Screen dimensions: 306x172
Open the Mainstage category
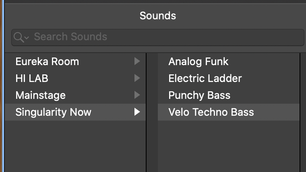coord(40,95)
